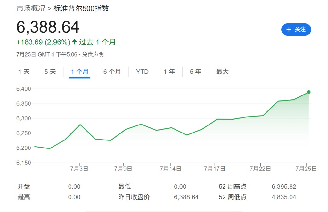The height and width of the screenshot is (212, 328).
Task: Click the 6,350 y-axis label
Action: 24,103
